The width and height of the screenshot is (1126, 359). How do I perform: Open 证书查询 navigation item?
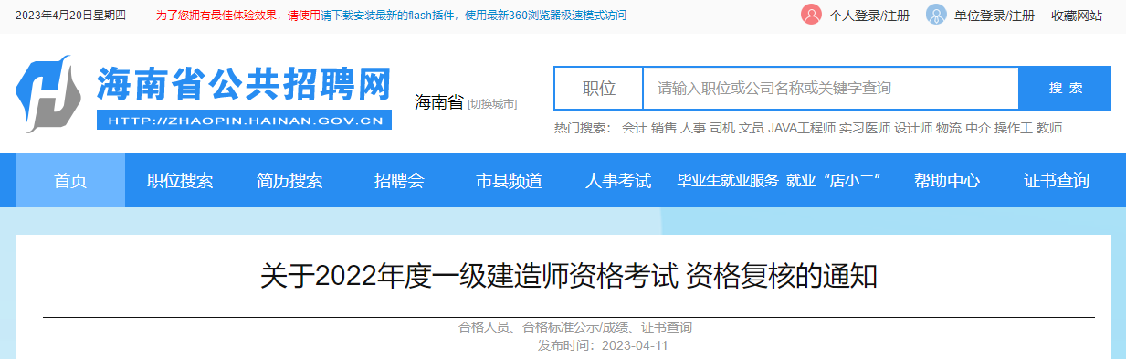point(1057,180)
